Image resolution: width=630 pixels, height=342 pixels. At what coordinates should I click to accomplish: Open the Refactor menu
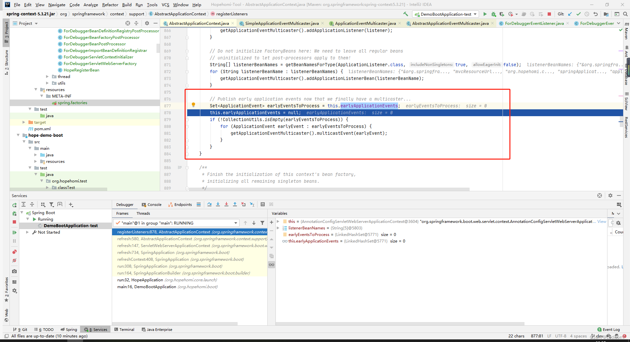click(x=110, y=5)
